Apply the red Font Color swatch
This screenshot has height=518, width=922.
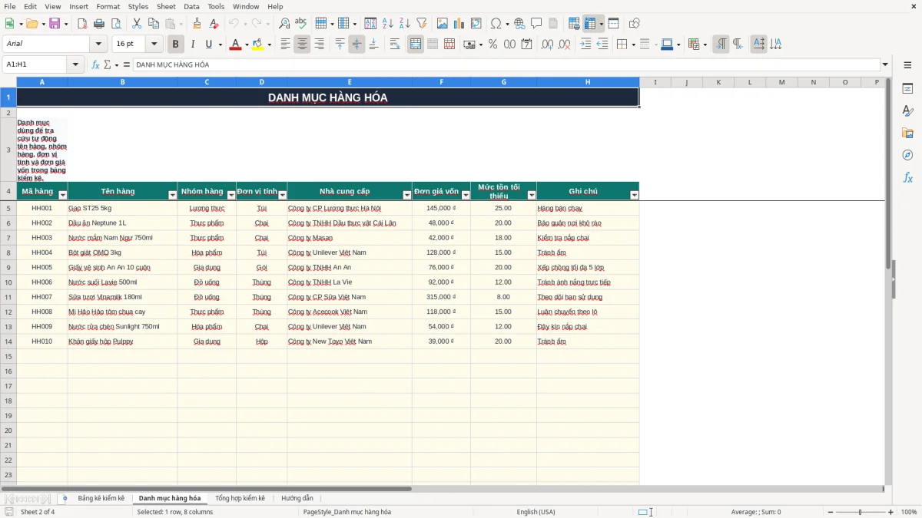click(234, 45)
